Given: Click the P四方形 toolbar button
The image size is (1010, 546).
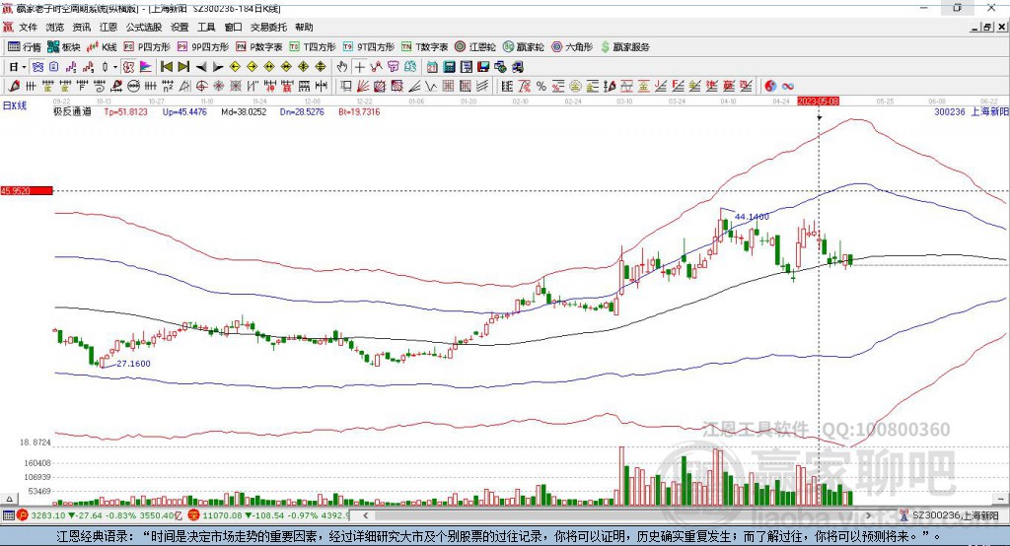Looking at the screenshot, I should (147, 46).
